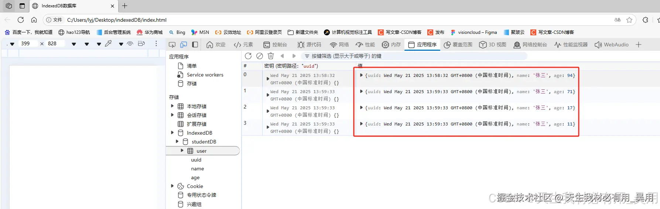Select 存储 item under 应用程序
Image resolution: width=660 pixels, height=209 pixels.
[x=192, y=84]
